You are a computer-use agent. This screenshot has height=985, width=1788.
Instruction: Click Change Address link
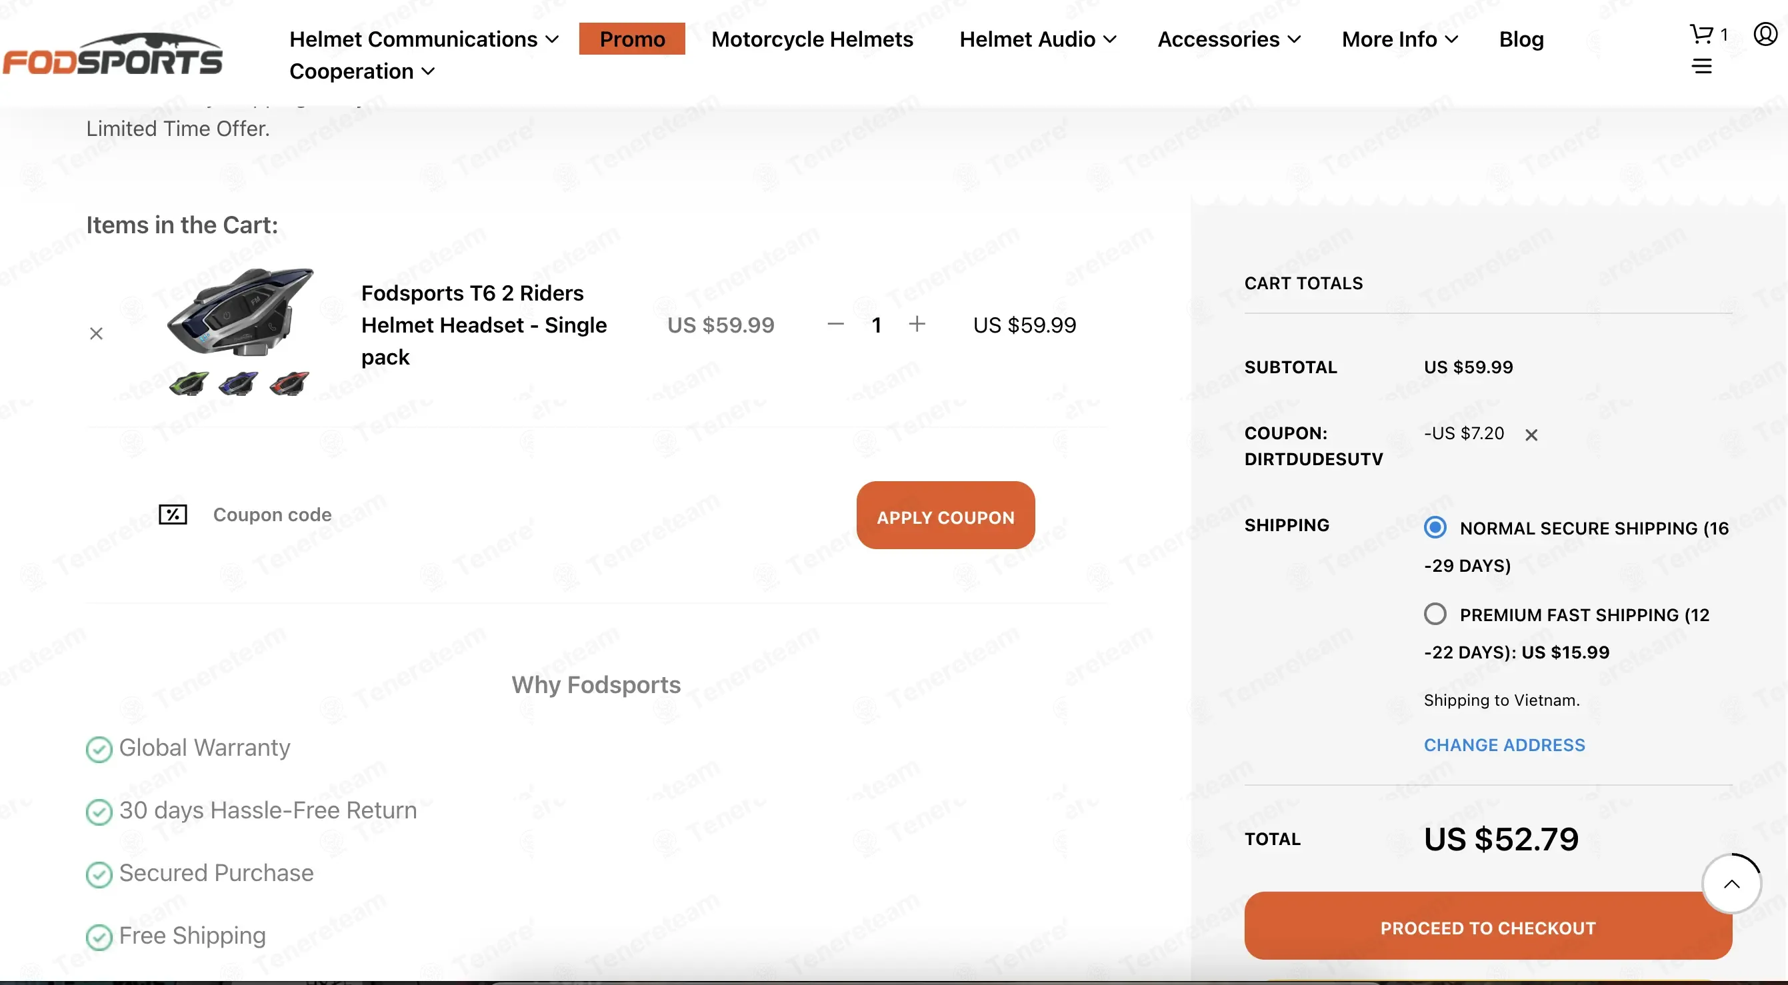1504,745
